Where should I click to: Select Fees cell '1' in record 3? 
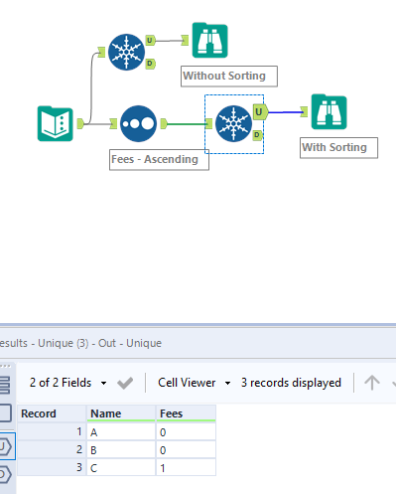[x=186, y=468]
